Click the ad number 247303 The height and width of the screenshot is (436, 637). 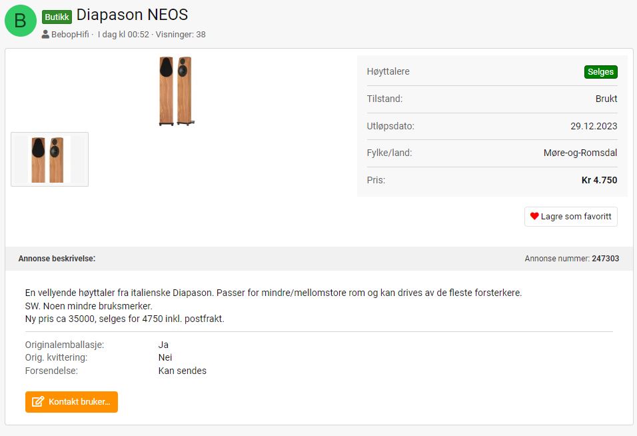click(x=605, y=259)
